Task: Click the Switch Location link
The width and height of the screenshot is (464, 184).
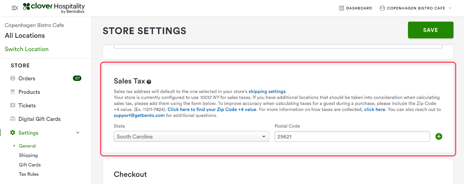Action: click(x=27, y=49)
